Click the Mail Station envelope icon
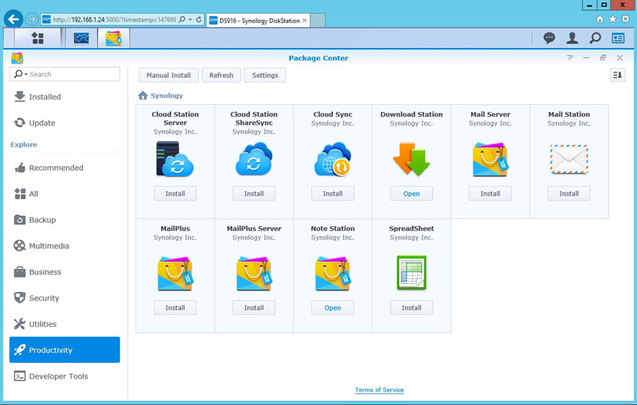 (x=569, y=159)
